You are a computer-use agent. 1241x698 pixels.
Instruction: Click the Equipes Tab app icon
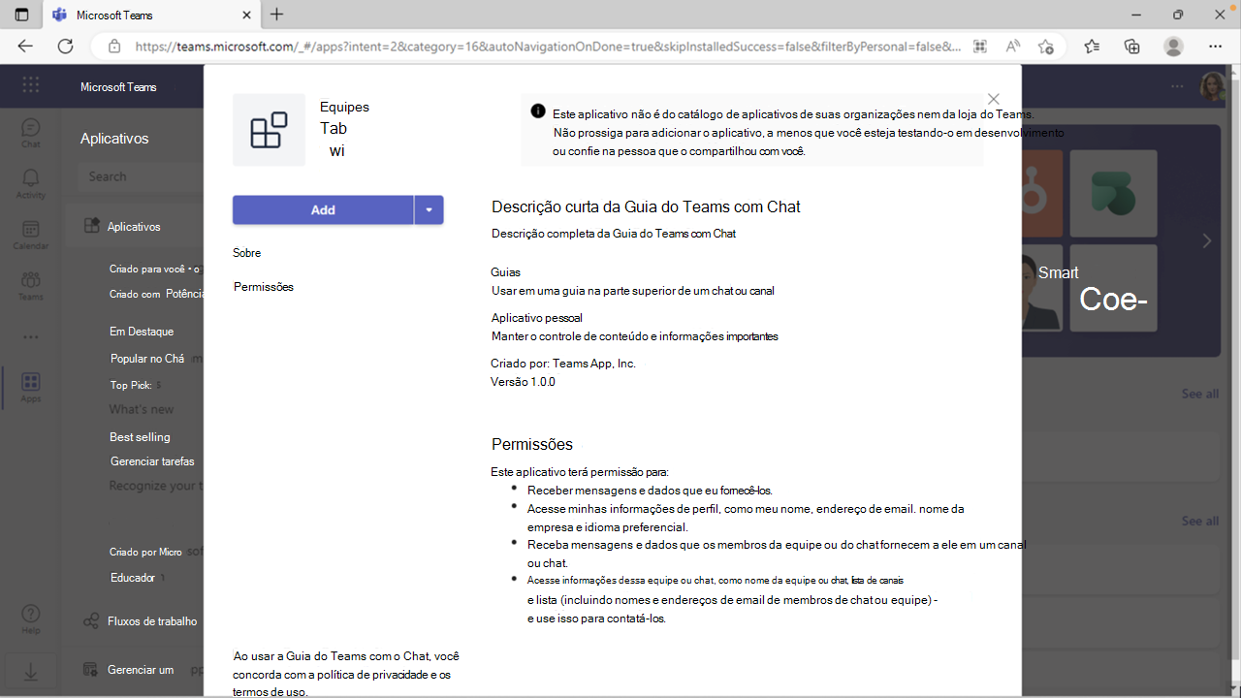click(x=269, y=130)
